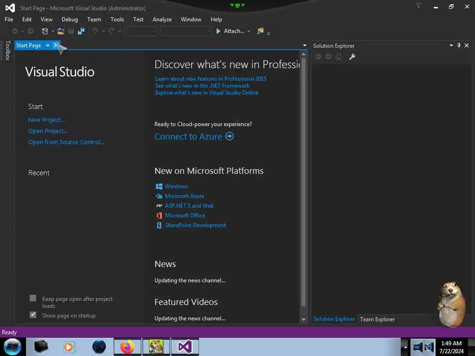Switch to the Team Explorer tab

coord(377,319)
